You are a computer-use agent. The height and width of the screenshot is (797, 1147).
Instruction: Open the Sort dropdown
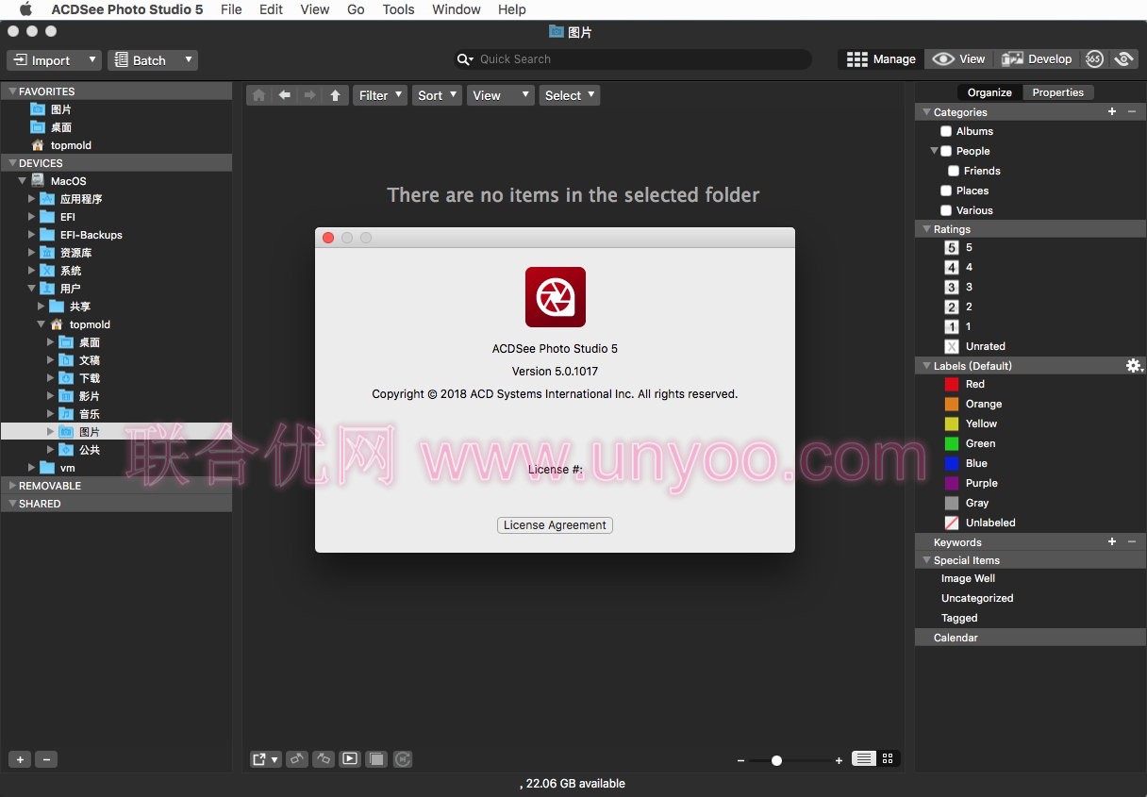coord(437,95)
